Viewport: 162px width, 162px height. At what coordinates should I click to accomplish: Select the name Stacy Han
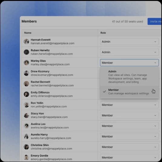click(x=37, y=114)
